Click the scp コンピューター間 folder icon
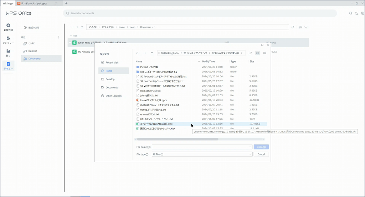The height and width of the screenshot is (197, 365). point(138,72)
